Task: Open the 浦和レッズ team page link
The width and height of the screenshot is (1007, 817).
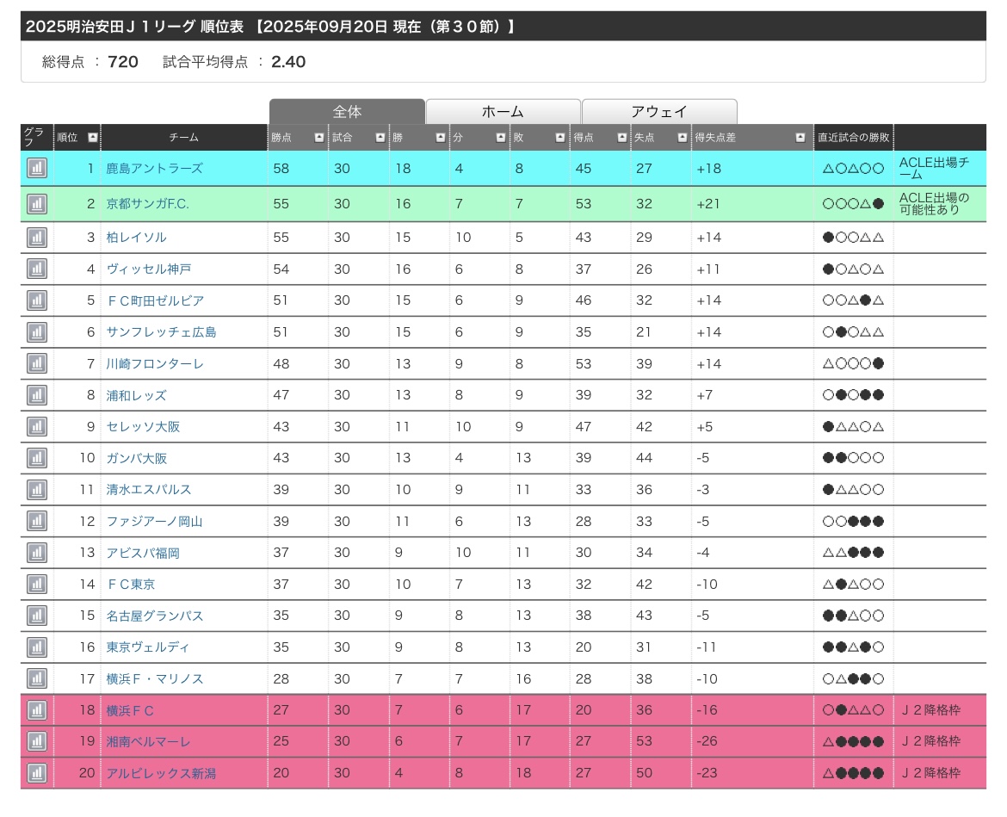Action: click(x=136, y=395)
